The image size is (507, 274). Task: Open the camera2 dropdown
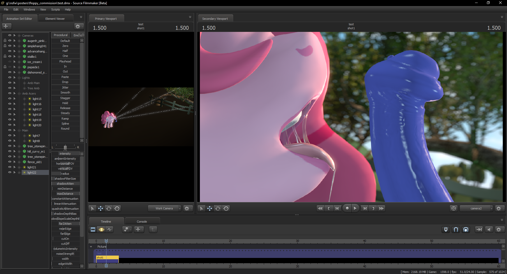pos(477,208)
